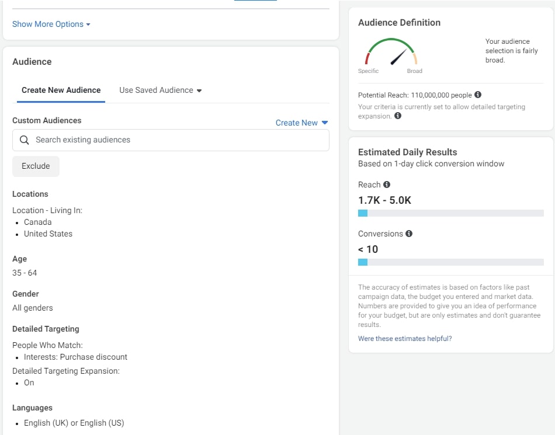The image size is (555, 435).
Task: Open the Conversions info tooltip icon
Action: 409,234
